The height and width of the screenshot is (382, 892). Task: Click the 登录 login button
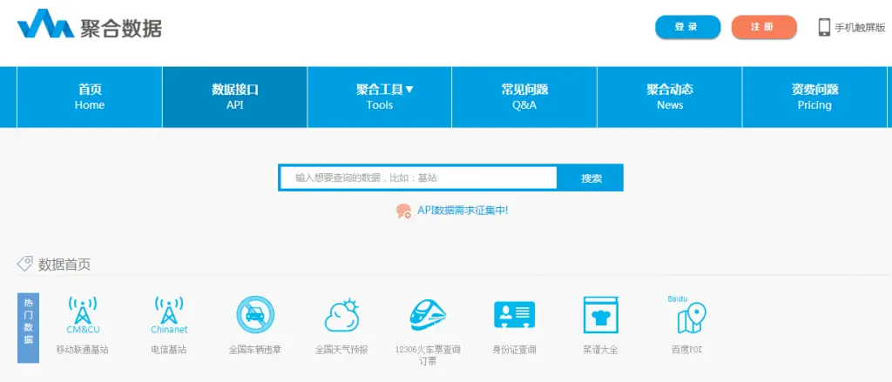[688, 27]
